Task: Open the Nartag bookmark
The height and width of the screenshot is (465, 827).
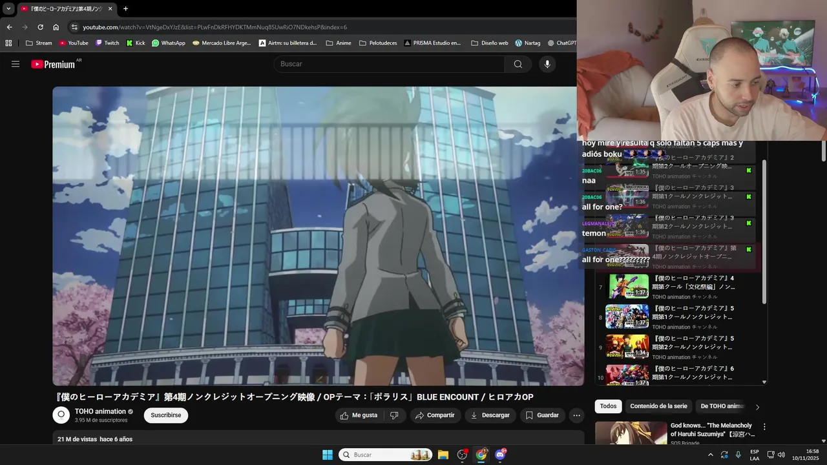Action: tap(528, 43)
